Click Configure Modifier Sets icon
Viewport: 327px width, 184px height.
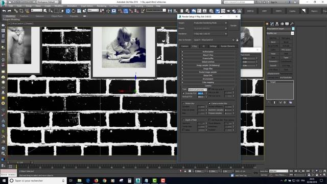click(x=291, y=102)
